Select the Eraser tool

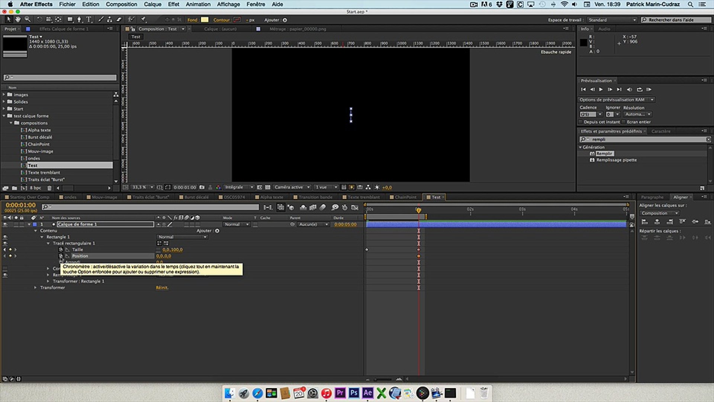[119, 19]
